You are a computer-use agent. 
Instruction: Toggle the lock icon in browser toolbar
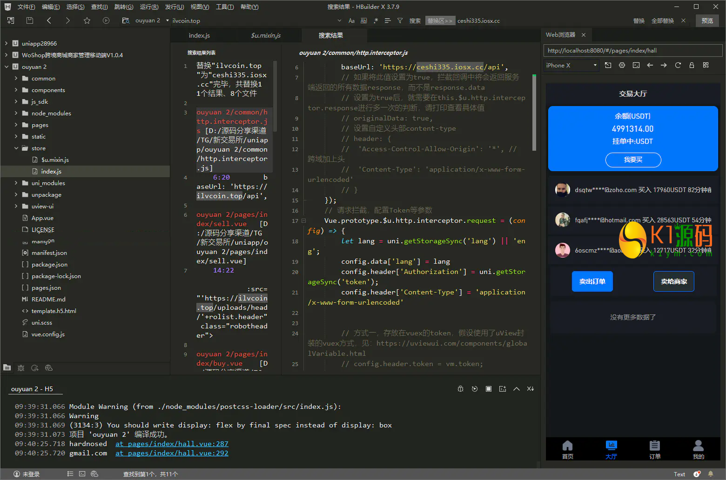[x=692, y=66]
